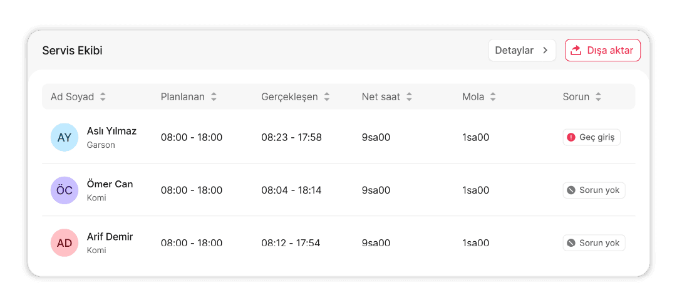Open Ömer Can's employee name
The height and width of the screenshot is (307, 677).
point(110,184)
